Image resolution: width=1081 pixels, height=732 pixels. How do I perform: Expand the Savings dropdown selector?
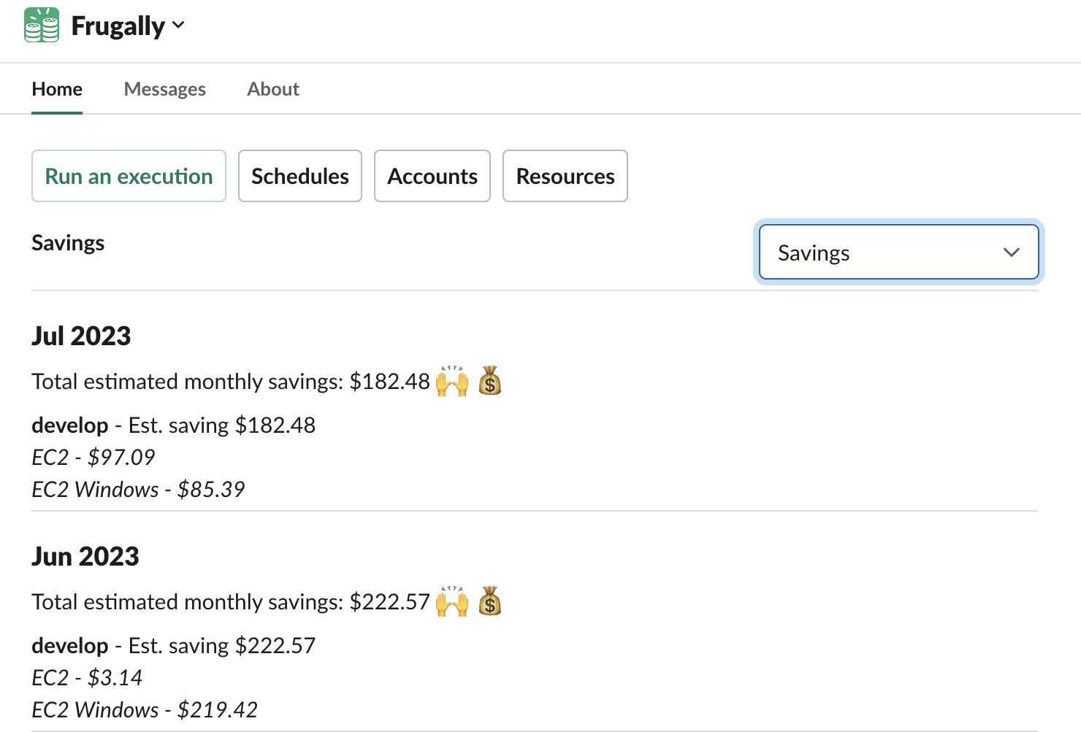pos(898,253)
